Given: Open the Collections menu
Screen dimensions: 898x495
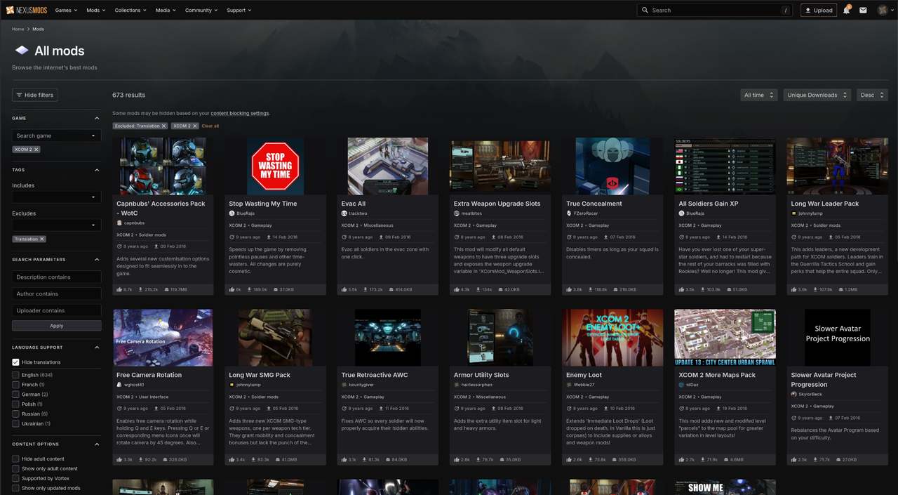Looking at the screenshot, I should point(130,11).
